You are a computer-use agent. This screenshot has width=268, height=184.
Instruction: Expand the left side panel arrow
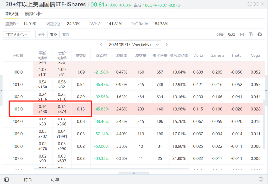1,91
